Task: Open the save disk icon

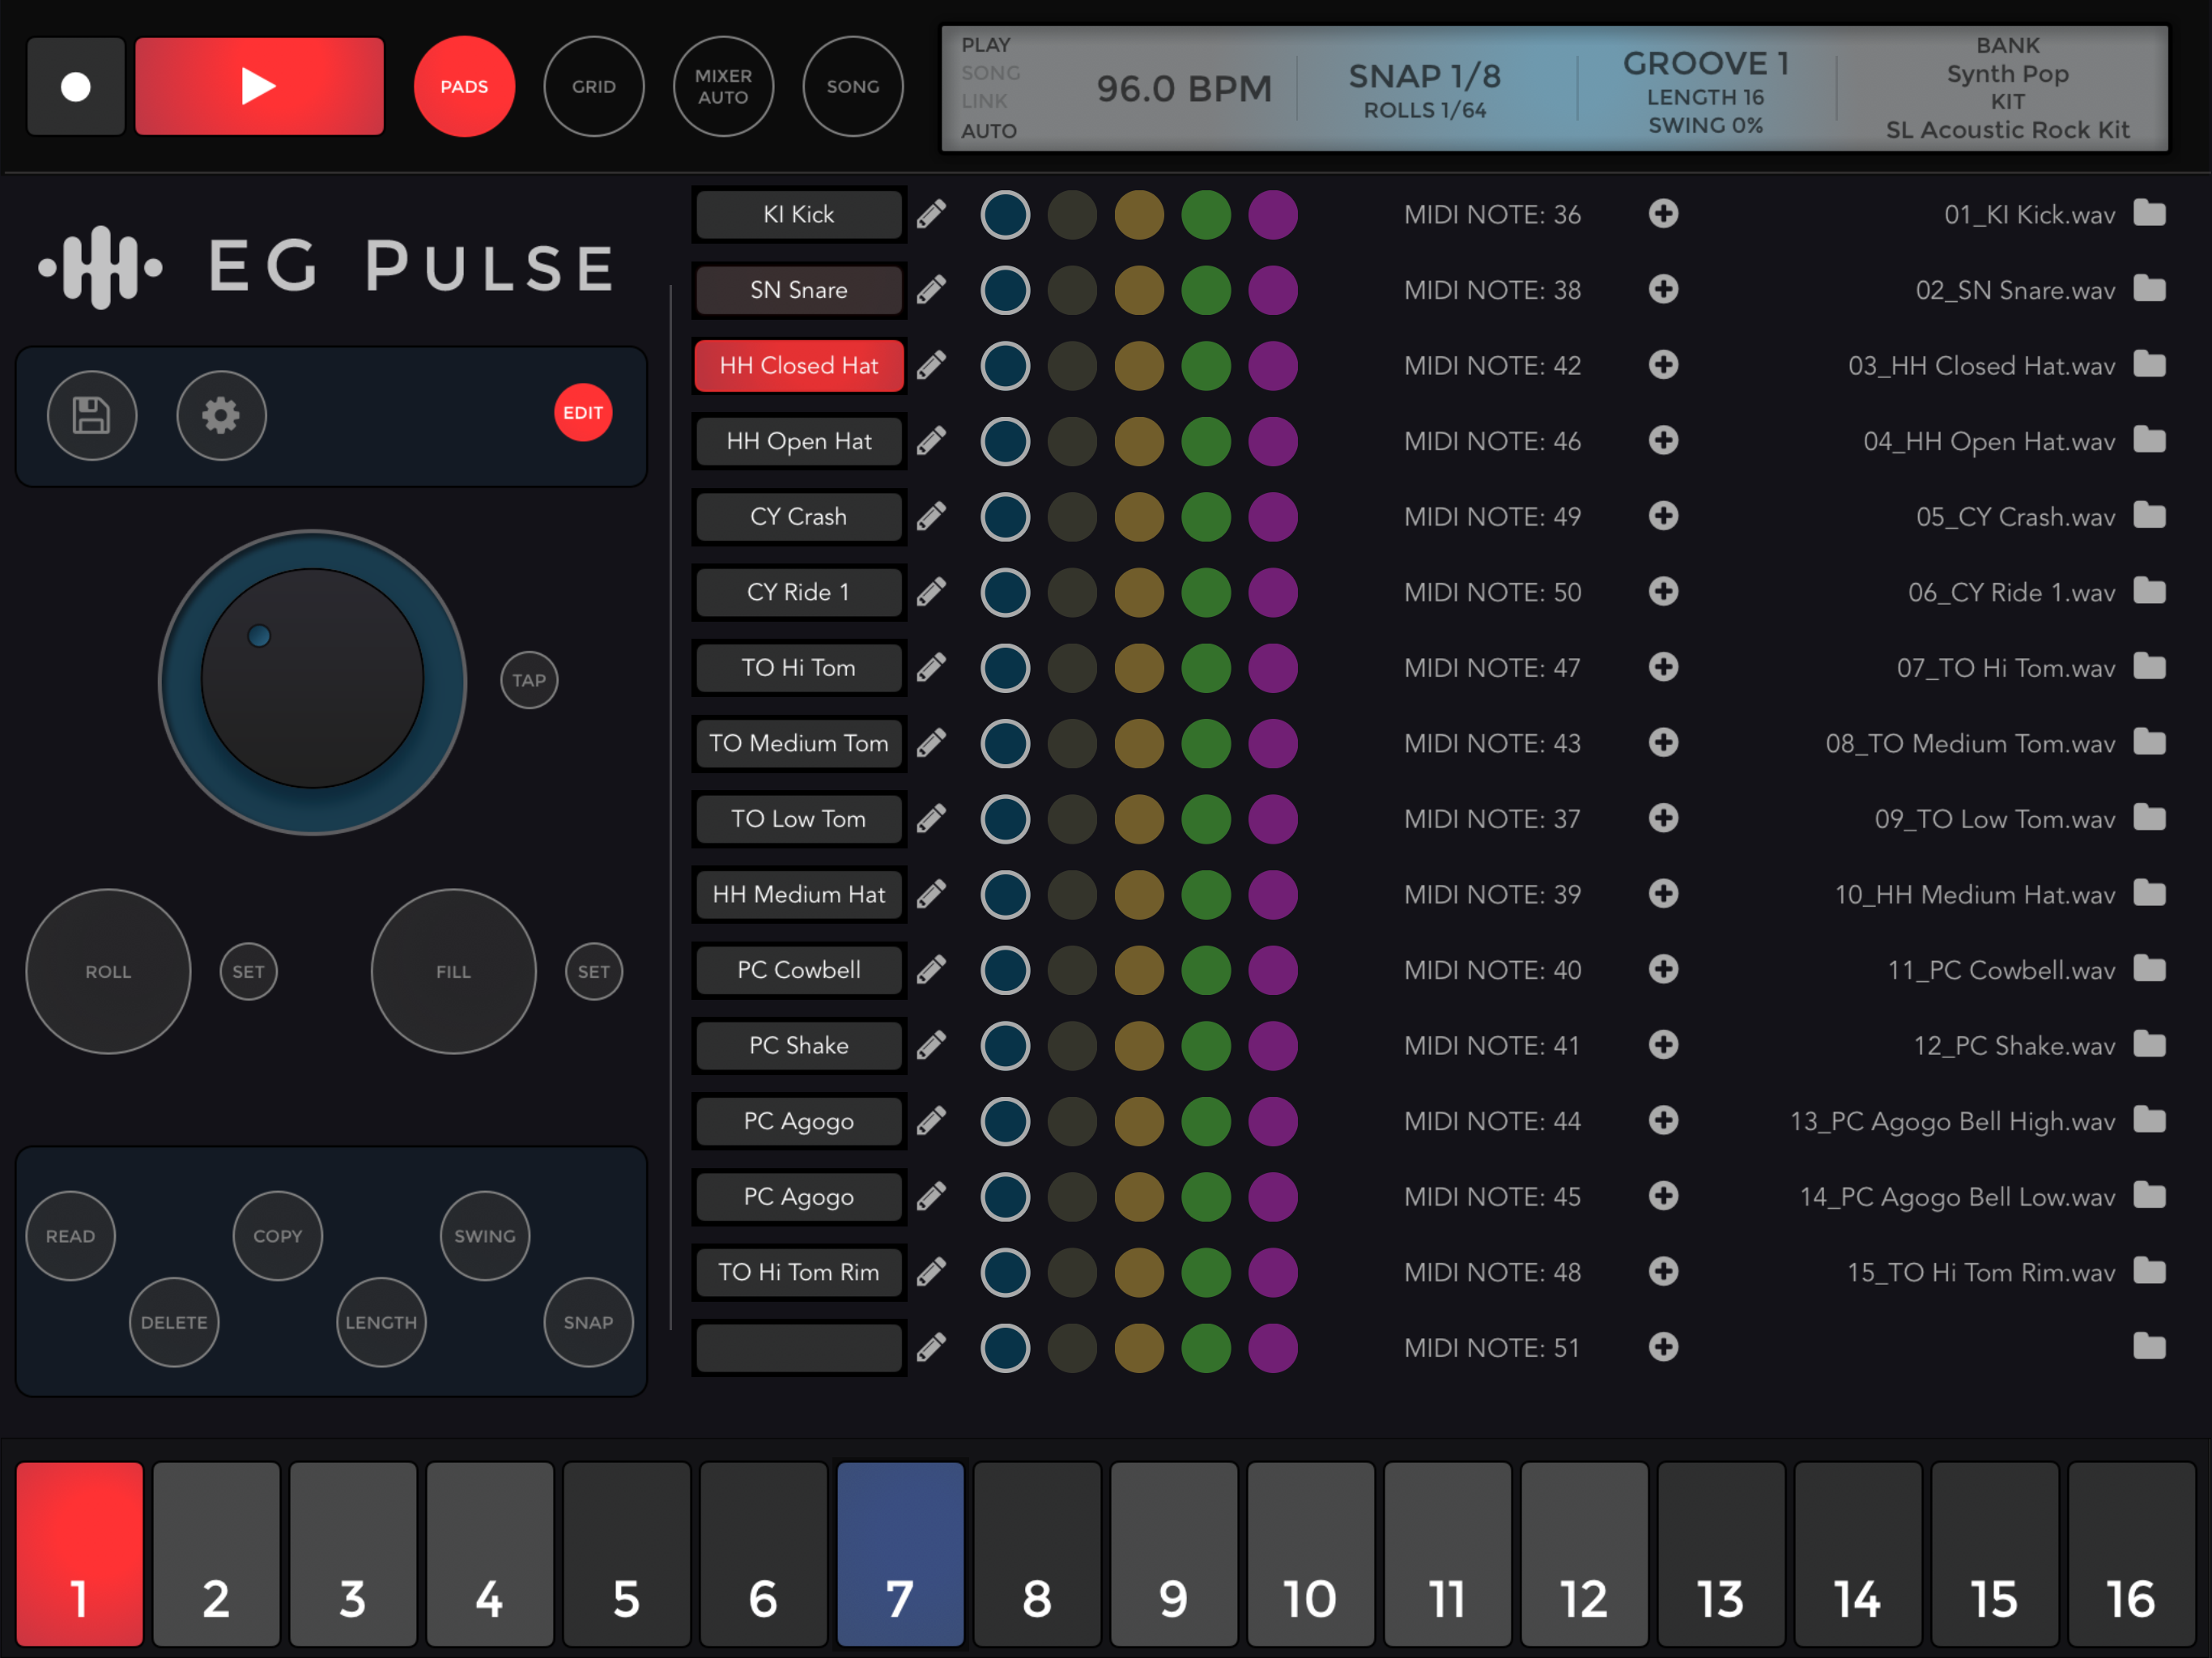Action: point(92,415)
